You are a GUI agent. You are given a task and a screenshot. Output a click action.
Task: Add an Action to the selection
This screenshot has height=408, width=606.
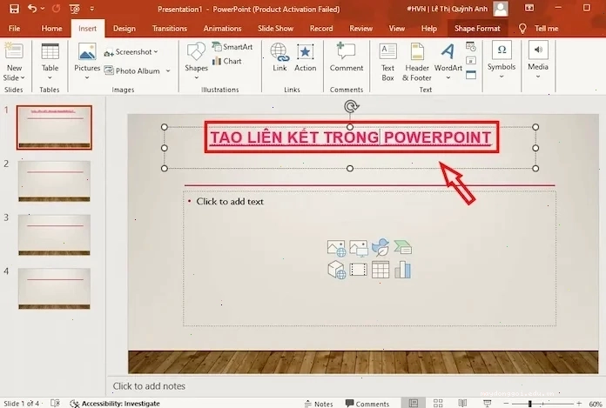(x=305, y=57)
